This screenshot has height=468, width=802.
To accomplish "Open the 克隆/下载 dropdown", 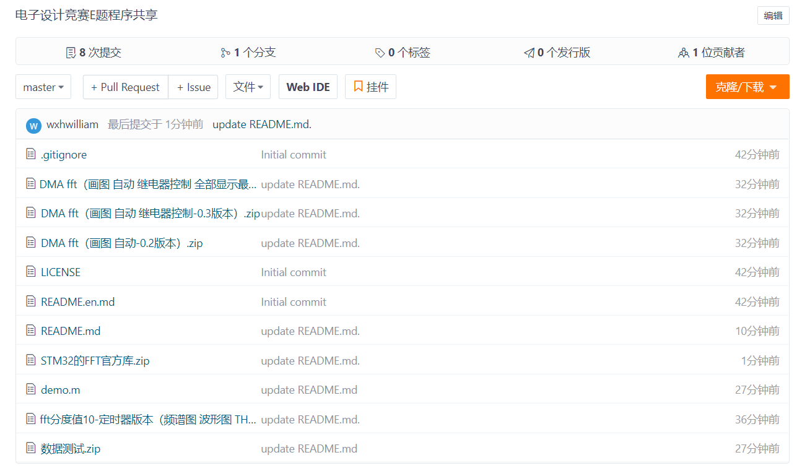I will [748, 87].
